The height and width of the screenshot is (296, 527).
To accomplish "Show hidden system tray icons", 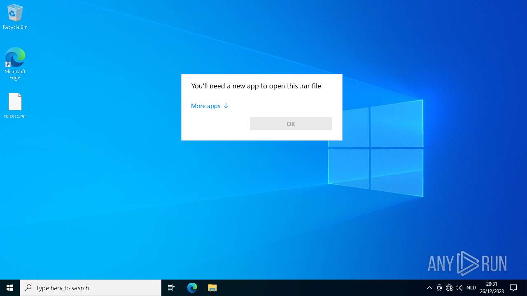I will pos(429,288).
